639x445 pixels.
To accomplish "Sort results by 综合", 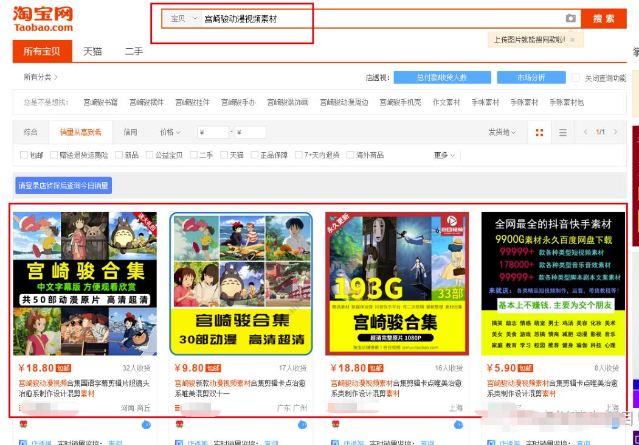I will (30, 132).
